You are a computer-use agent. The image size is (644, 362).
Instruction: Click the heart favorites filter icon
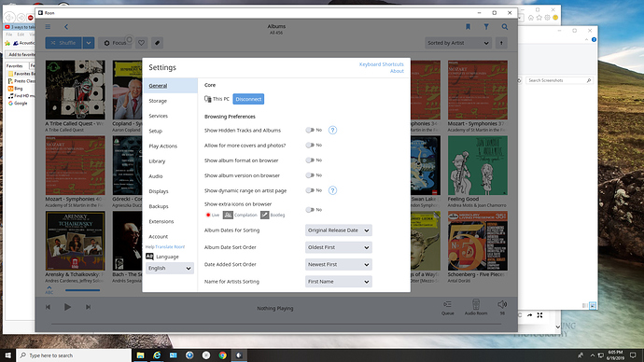click(141, 43)
